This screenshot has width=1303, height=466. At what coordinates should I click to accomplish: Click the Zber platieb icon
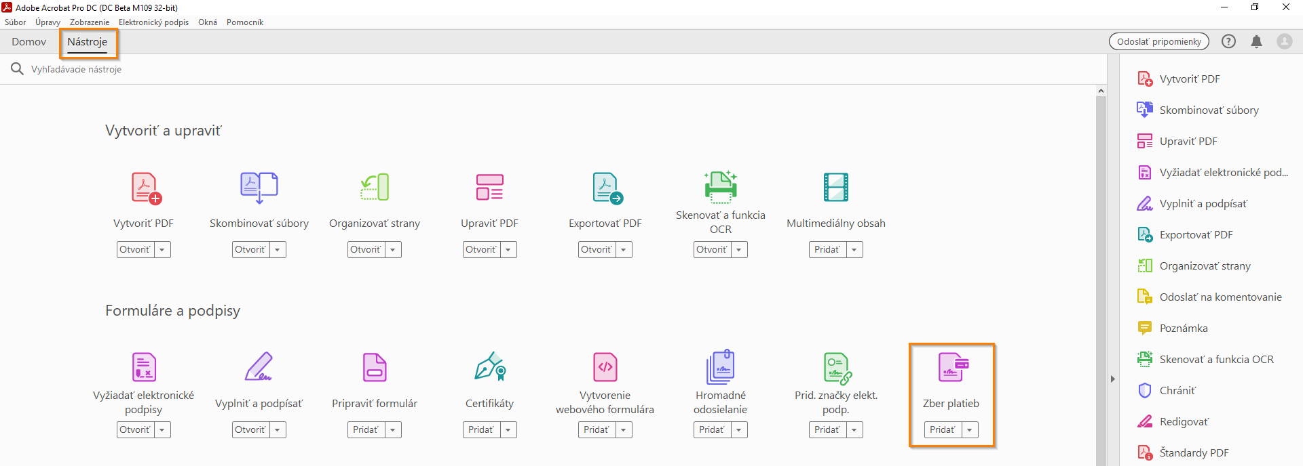(x=953, y=367)
